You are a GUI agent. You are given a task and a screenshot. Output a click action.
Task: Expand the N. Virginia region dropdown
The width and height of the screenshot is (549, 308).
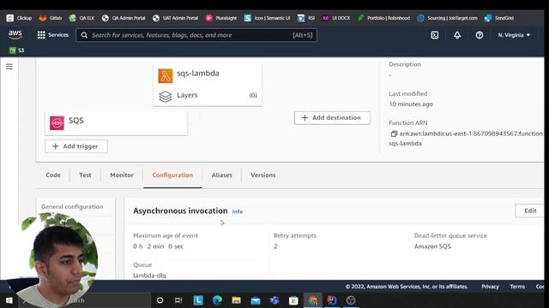point(514,35)
